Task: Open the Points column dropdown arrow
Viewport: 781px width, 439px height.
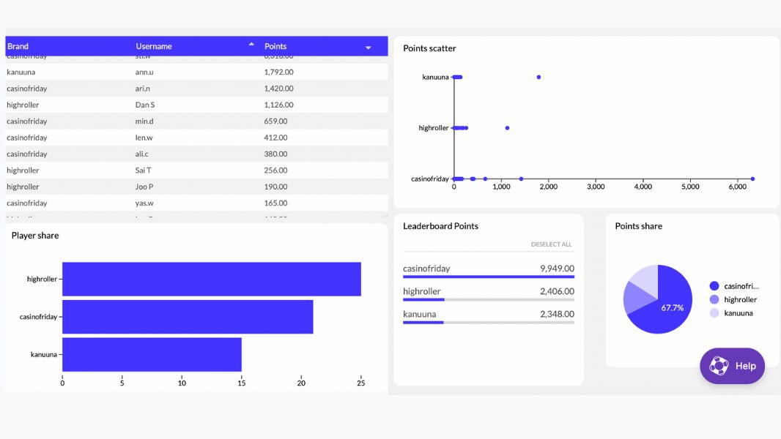Action: 368,48
